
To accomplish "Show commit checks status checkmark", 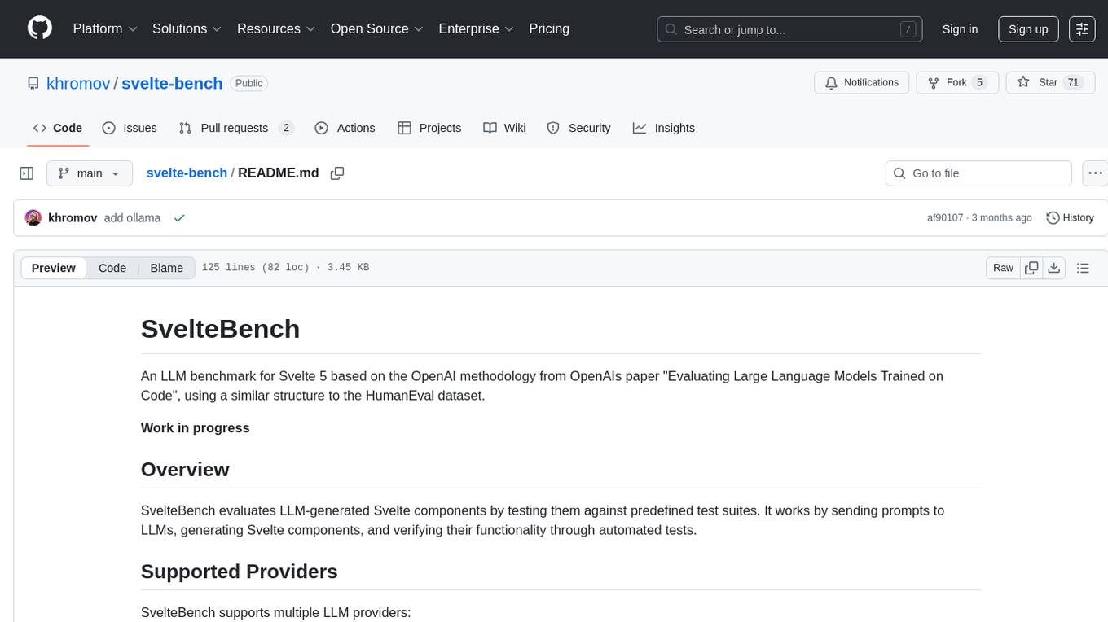I will [x=179, y=218].
